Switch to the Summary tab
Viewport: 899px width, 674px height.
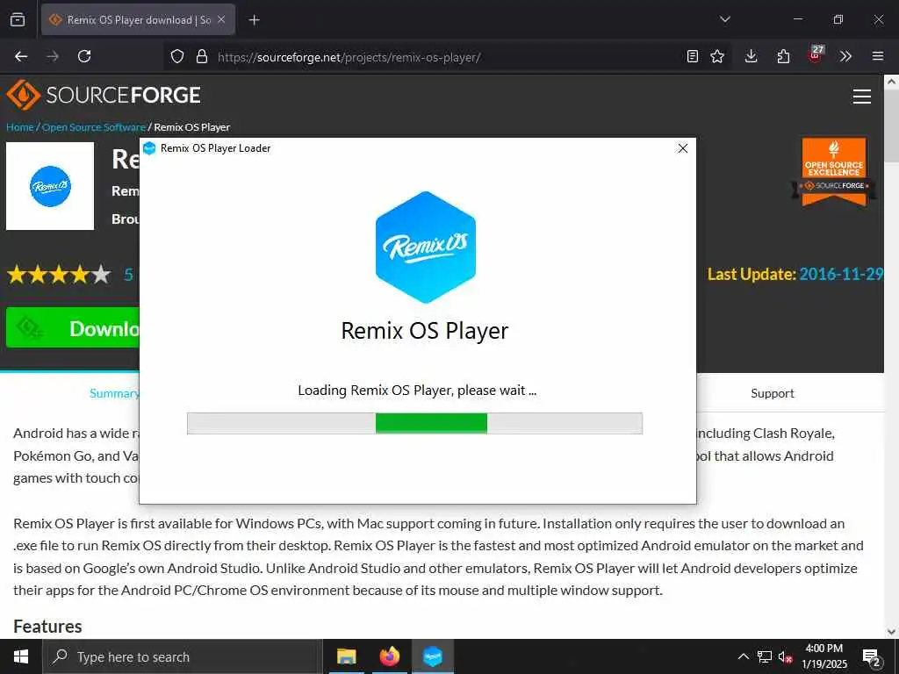114,393
